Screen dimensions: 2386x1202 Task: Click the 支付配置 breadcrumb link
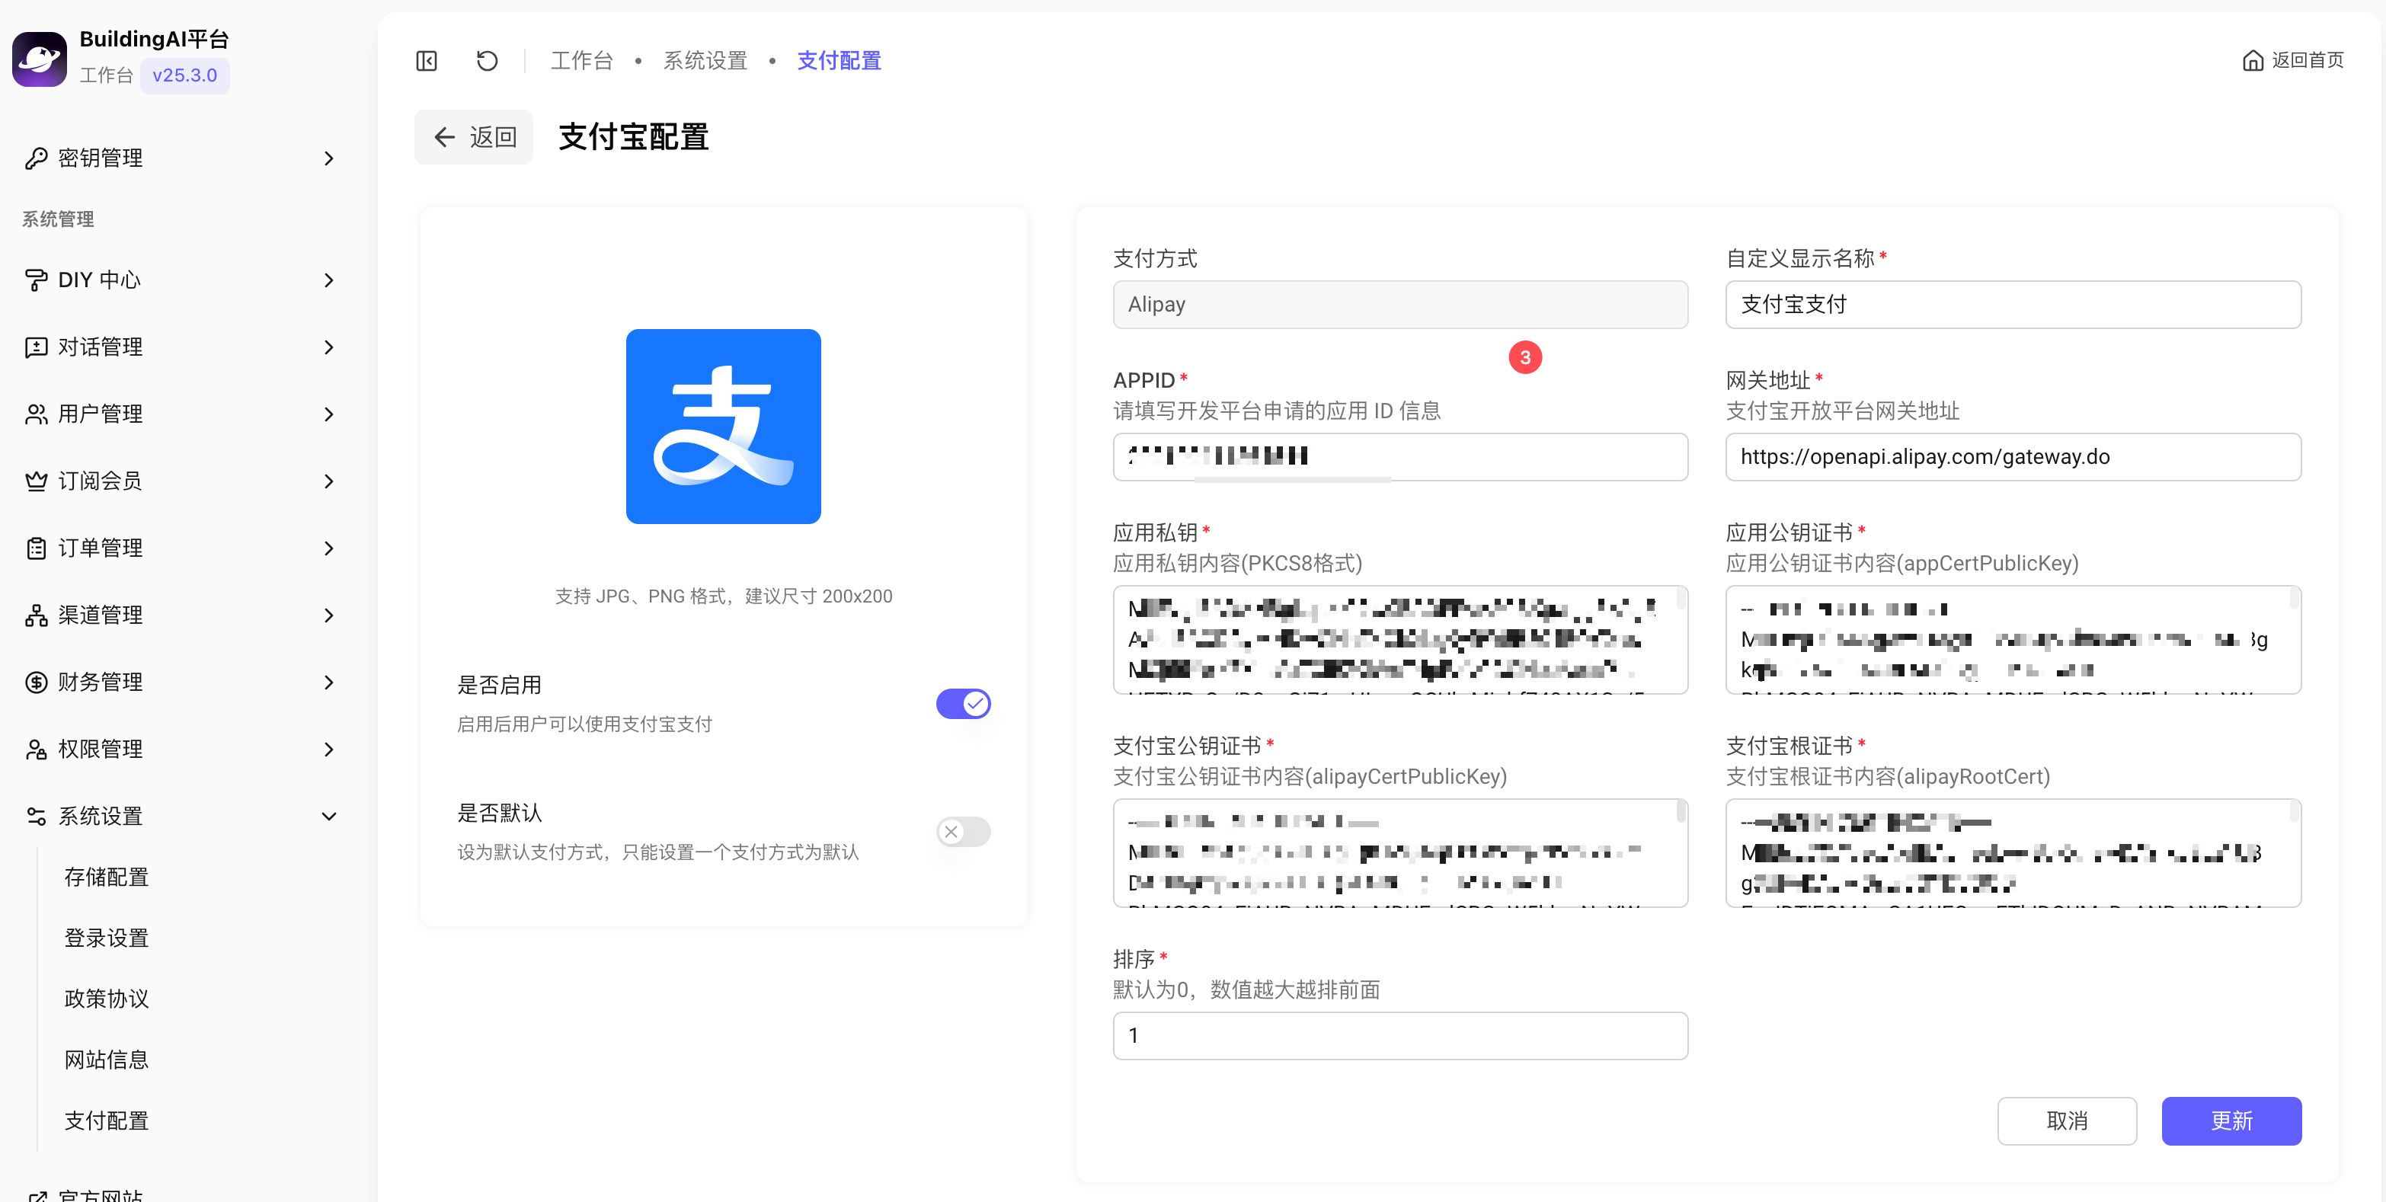(840, 61)
